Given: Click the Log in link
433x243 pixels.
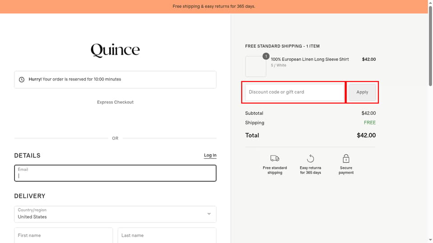Looking at the screenshot, I should pos(210,155).
